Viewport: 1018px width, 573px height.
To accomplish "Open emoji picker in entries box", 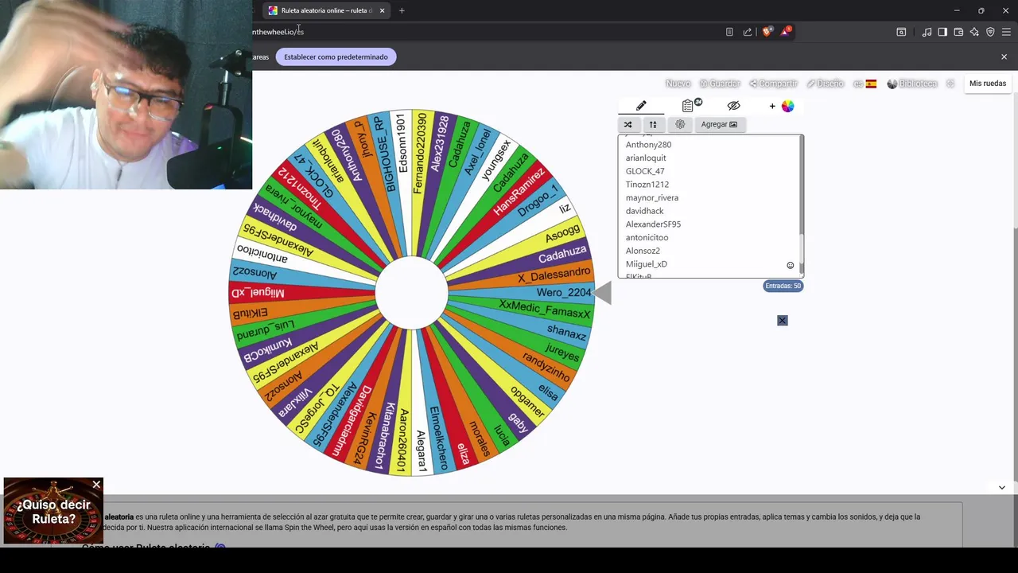I will pos(790,265).
